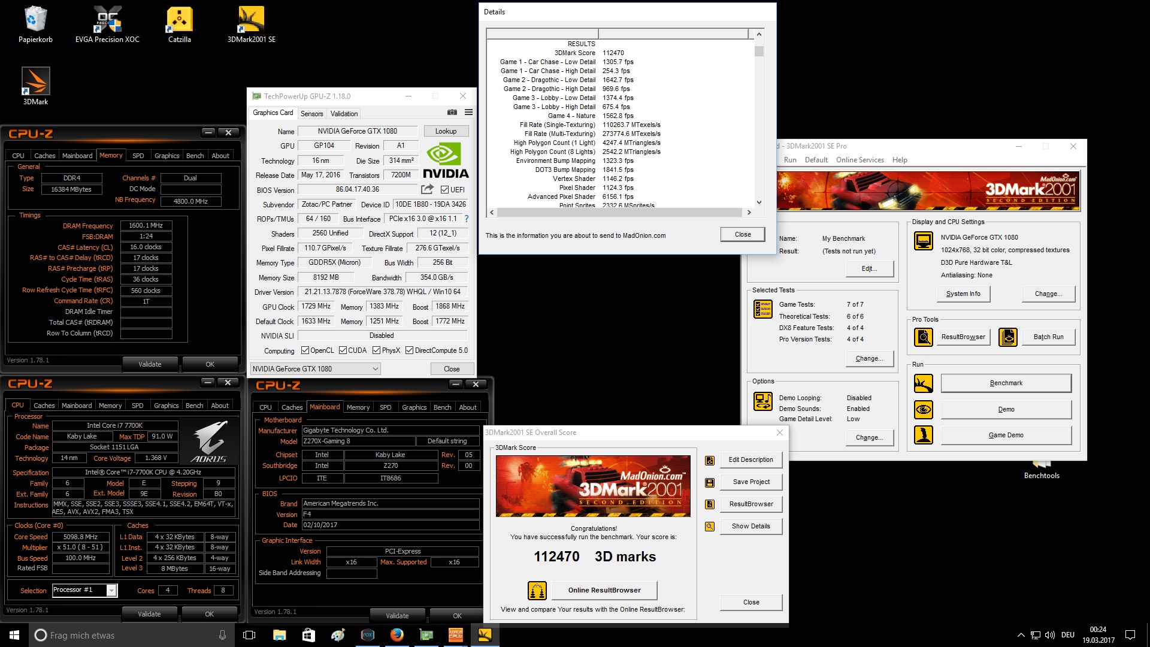Click the Bus Interface question mark
Viewport: 1150px width, 647px height.
click(467, 219)
